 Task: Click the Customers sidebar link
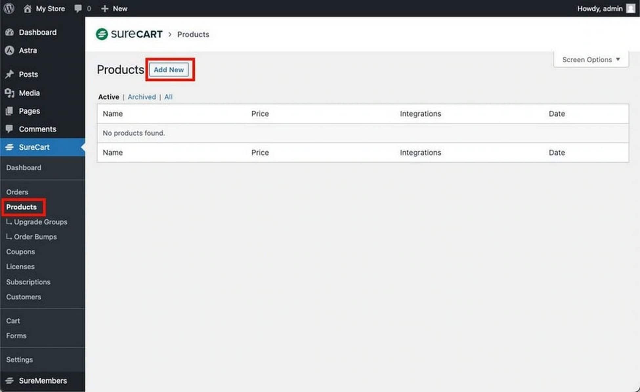(23, 296)
